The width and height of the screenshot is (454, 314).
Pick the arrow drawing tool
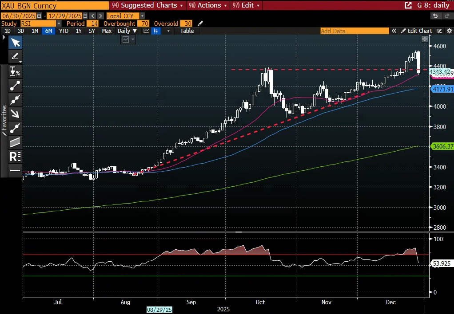(x=15, y=114)
